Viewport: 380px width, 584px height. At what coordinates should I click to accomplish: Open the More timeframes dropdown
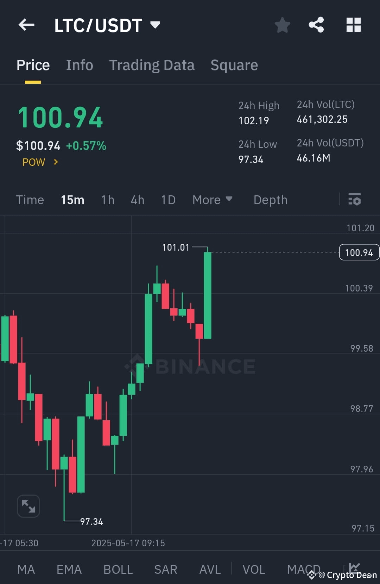pos(213,200)
